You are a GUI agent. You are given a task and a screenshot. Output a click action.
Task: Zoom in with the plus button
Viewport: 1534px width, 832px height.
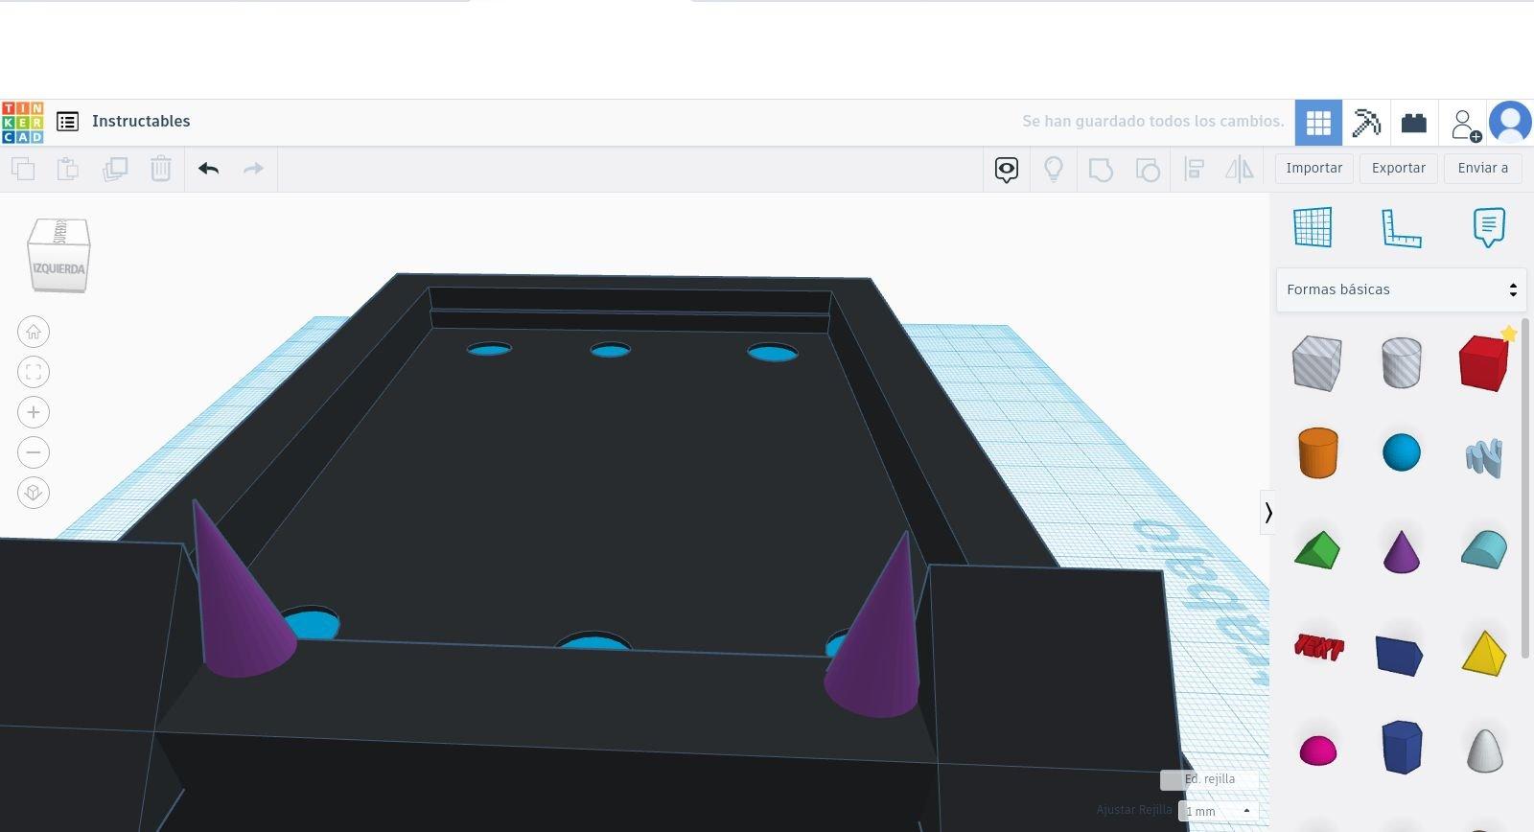click(x=34, y=412)
